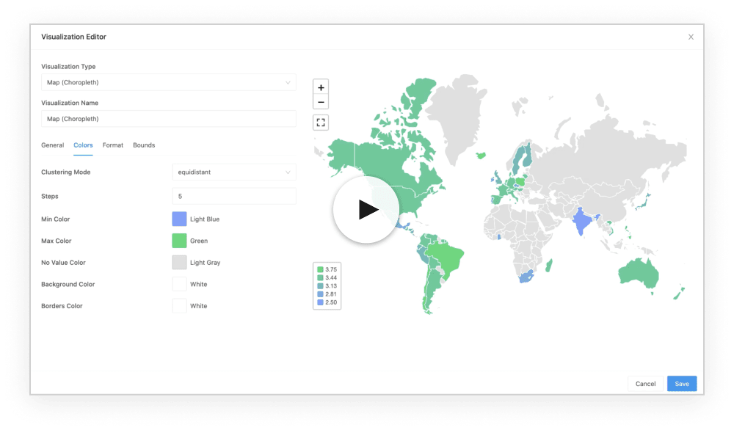Viewport: 734px width, 430px height.
Task: Play the video overlay
Action: tap(366, 210)
